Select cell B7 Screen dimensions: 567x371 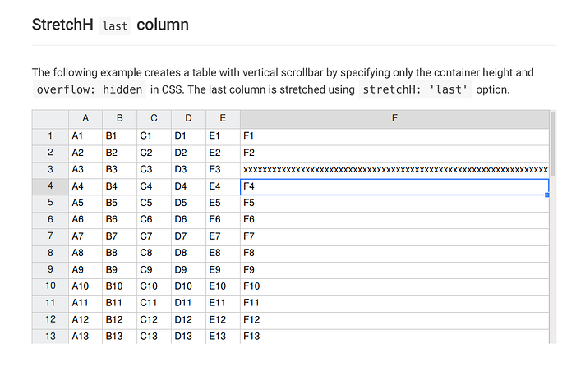[120, 236]
